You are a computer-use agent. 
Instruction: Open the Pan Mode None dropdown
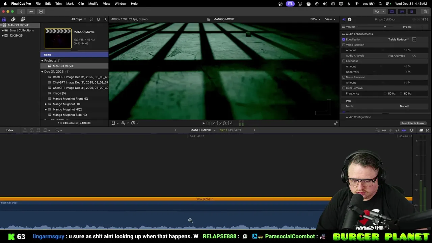pos(404,106)
